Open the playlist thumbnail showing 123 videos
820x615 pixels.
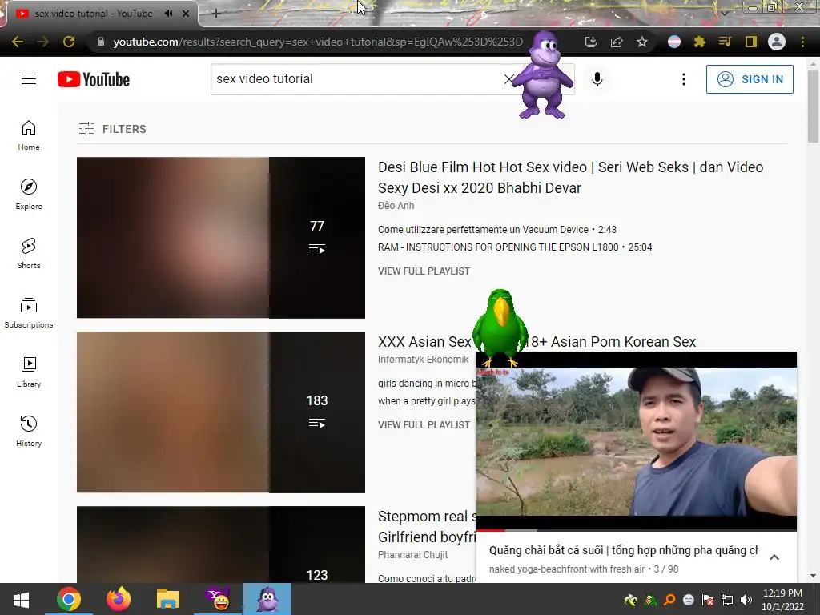[221, 544]
